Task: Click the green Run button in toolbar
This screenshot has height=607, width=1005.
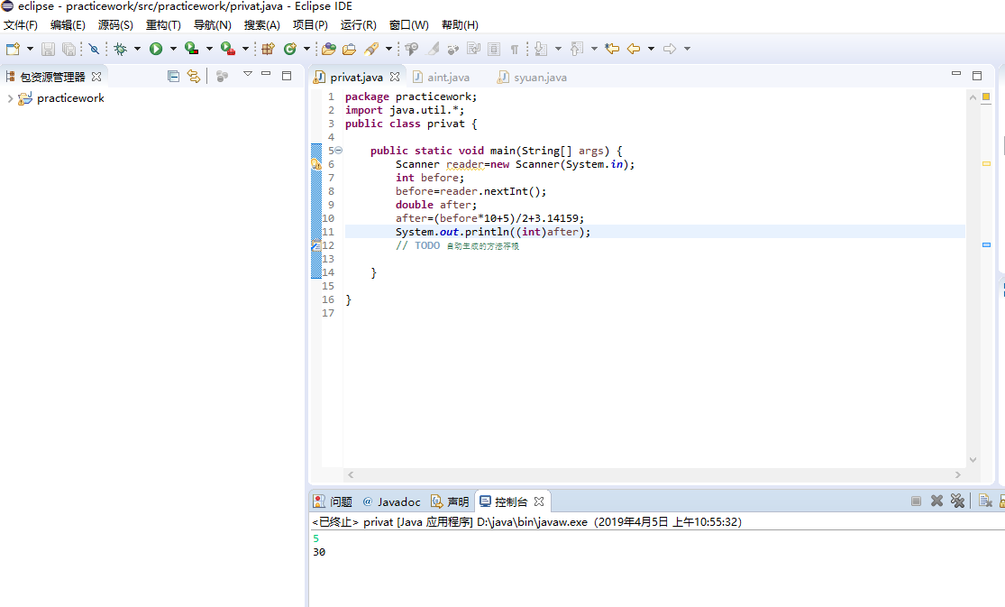Action: (x=156, y=49)
